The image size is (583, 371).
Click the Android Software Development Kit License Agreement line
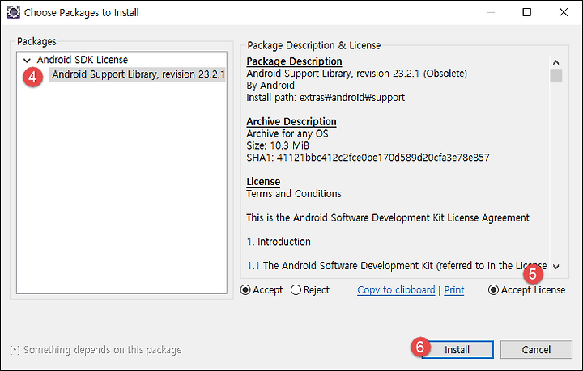(388, 217)
